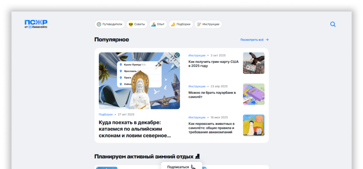Viewport: 363px width, 169px height.
Task: Click the pigeon icon on Подписаться button
Action: tap(193, 167)
